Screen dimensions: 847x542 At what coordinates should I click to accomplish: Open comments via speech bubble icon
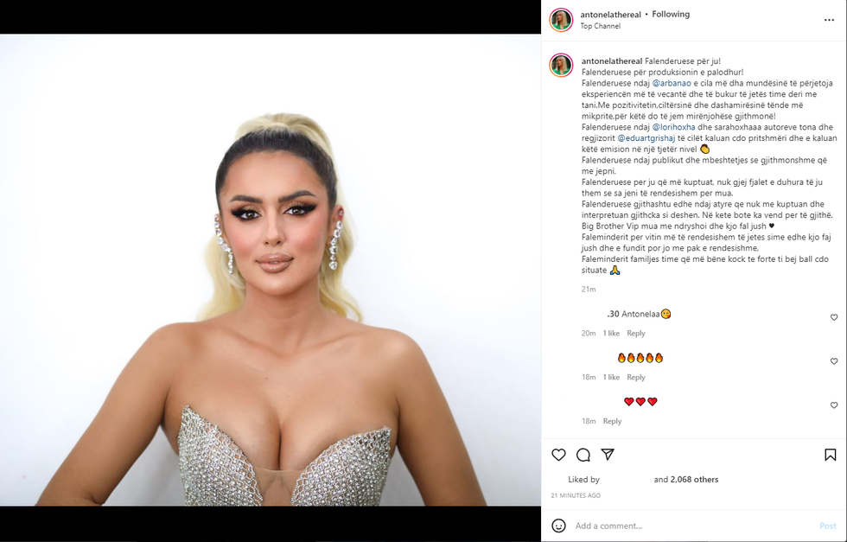[x=583, y=455]
